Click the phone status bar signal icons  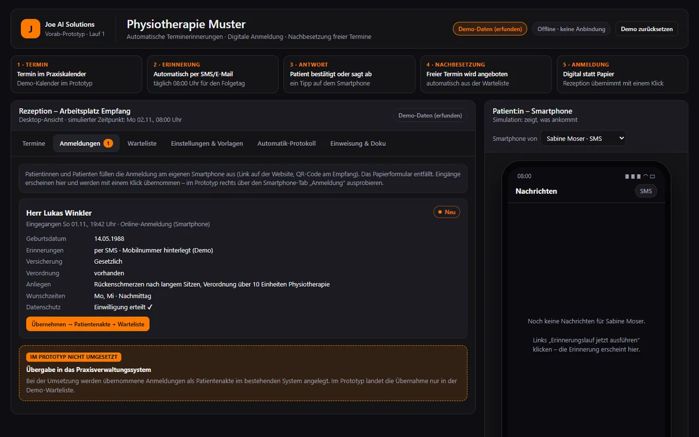[x=640, y=176]
